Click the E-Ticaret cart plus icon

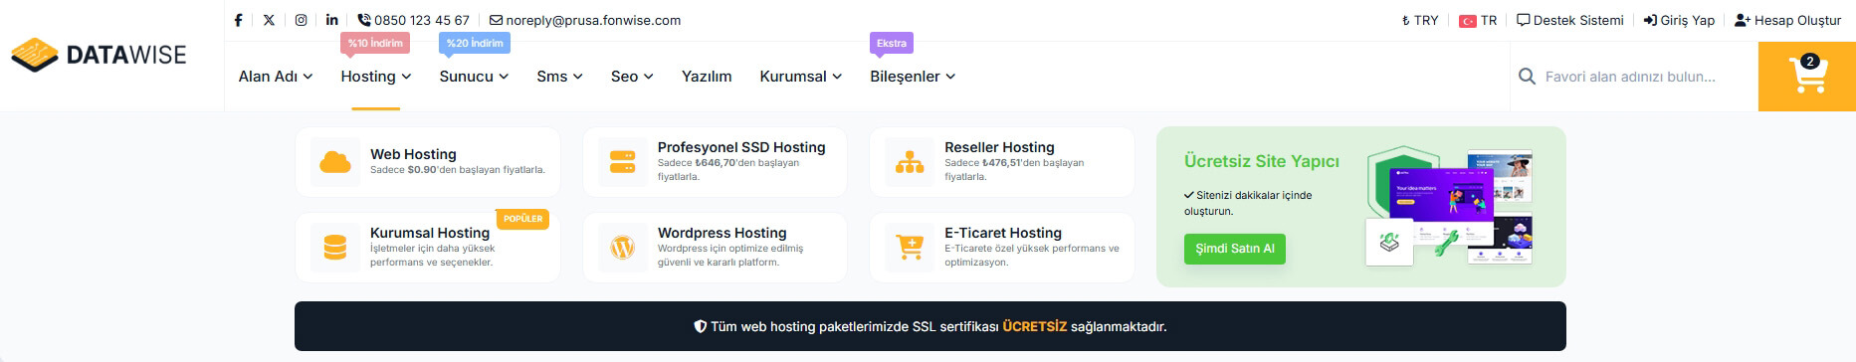[910, 248]
